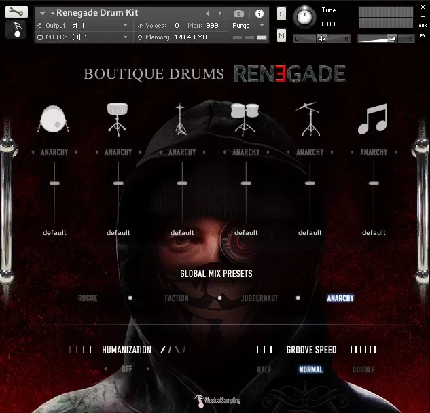Image resolution: width=430 pixels, height=413 pixels.
Task: Select the JUGGERNAUT global mix preset
Action: point(259,298)
